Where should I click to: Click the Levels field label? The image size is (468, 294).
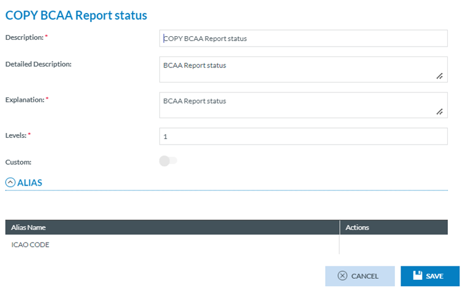[15, 135]
